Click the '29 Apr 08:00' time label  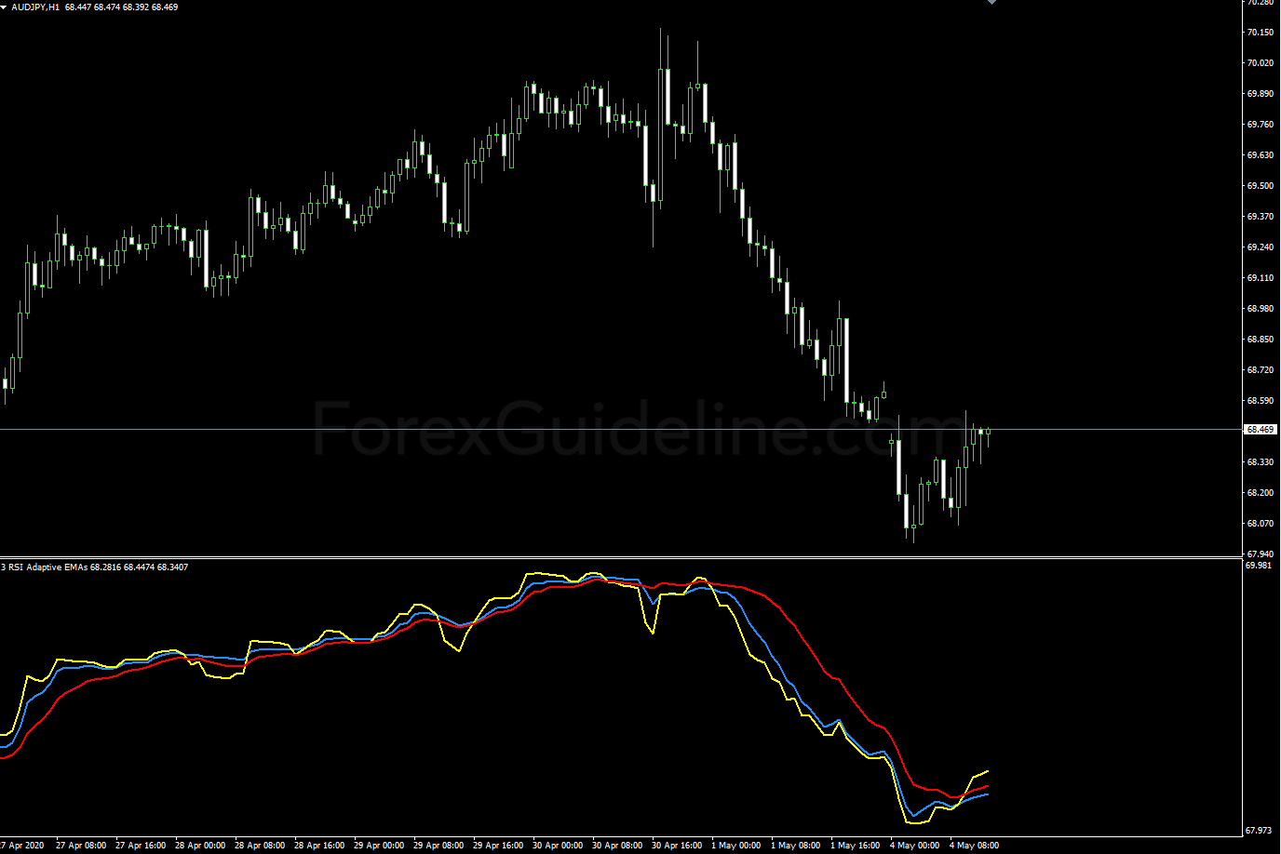(x=438, y=846)
